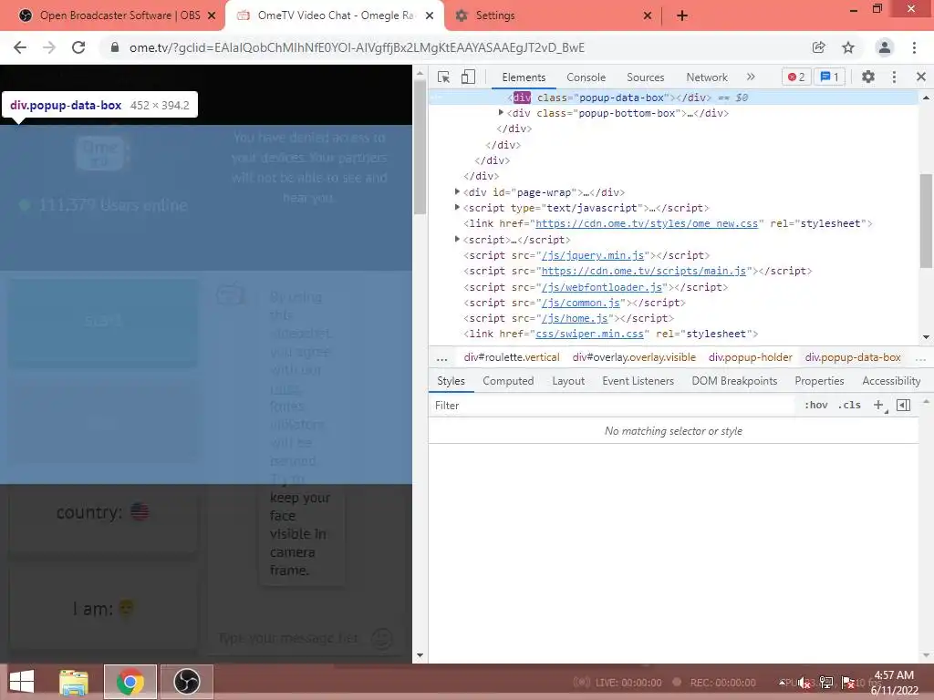The height and width of the screenshot is (700, 934).
Task: Click the Elements panel vertical scrollbar thumb
Action: coord(926,221)
